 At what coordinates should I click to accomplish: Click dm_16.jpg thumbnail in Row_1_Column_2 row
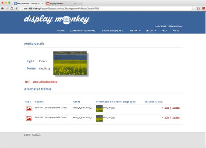click(99, 109)
